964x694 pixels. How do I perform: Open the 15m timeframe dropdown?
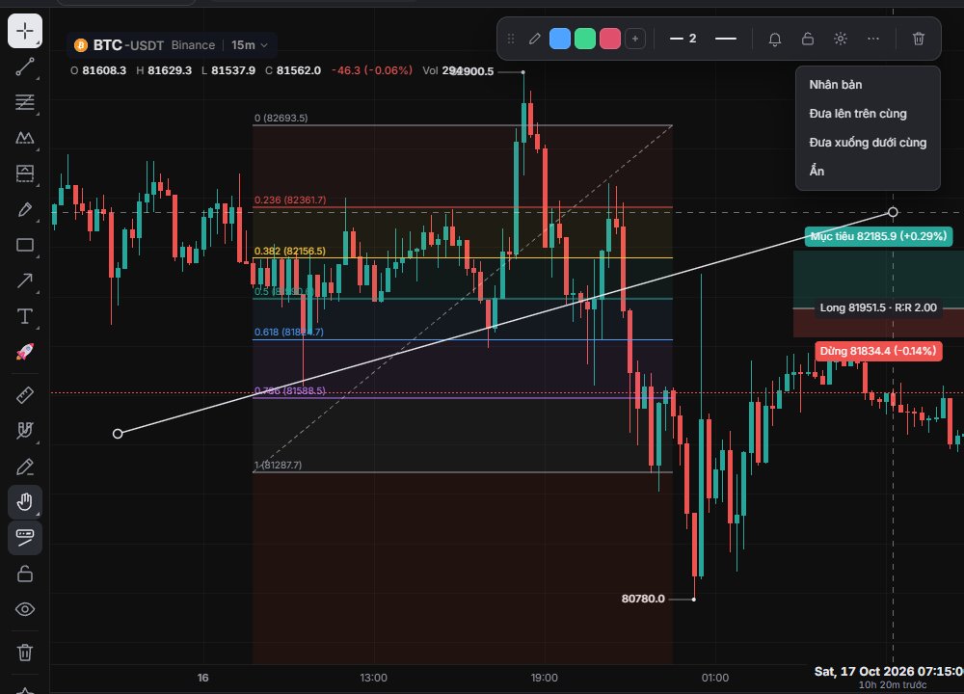click(250, 45)
